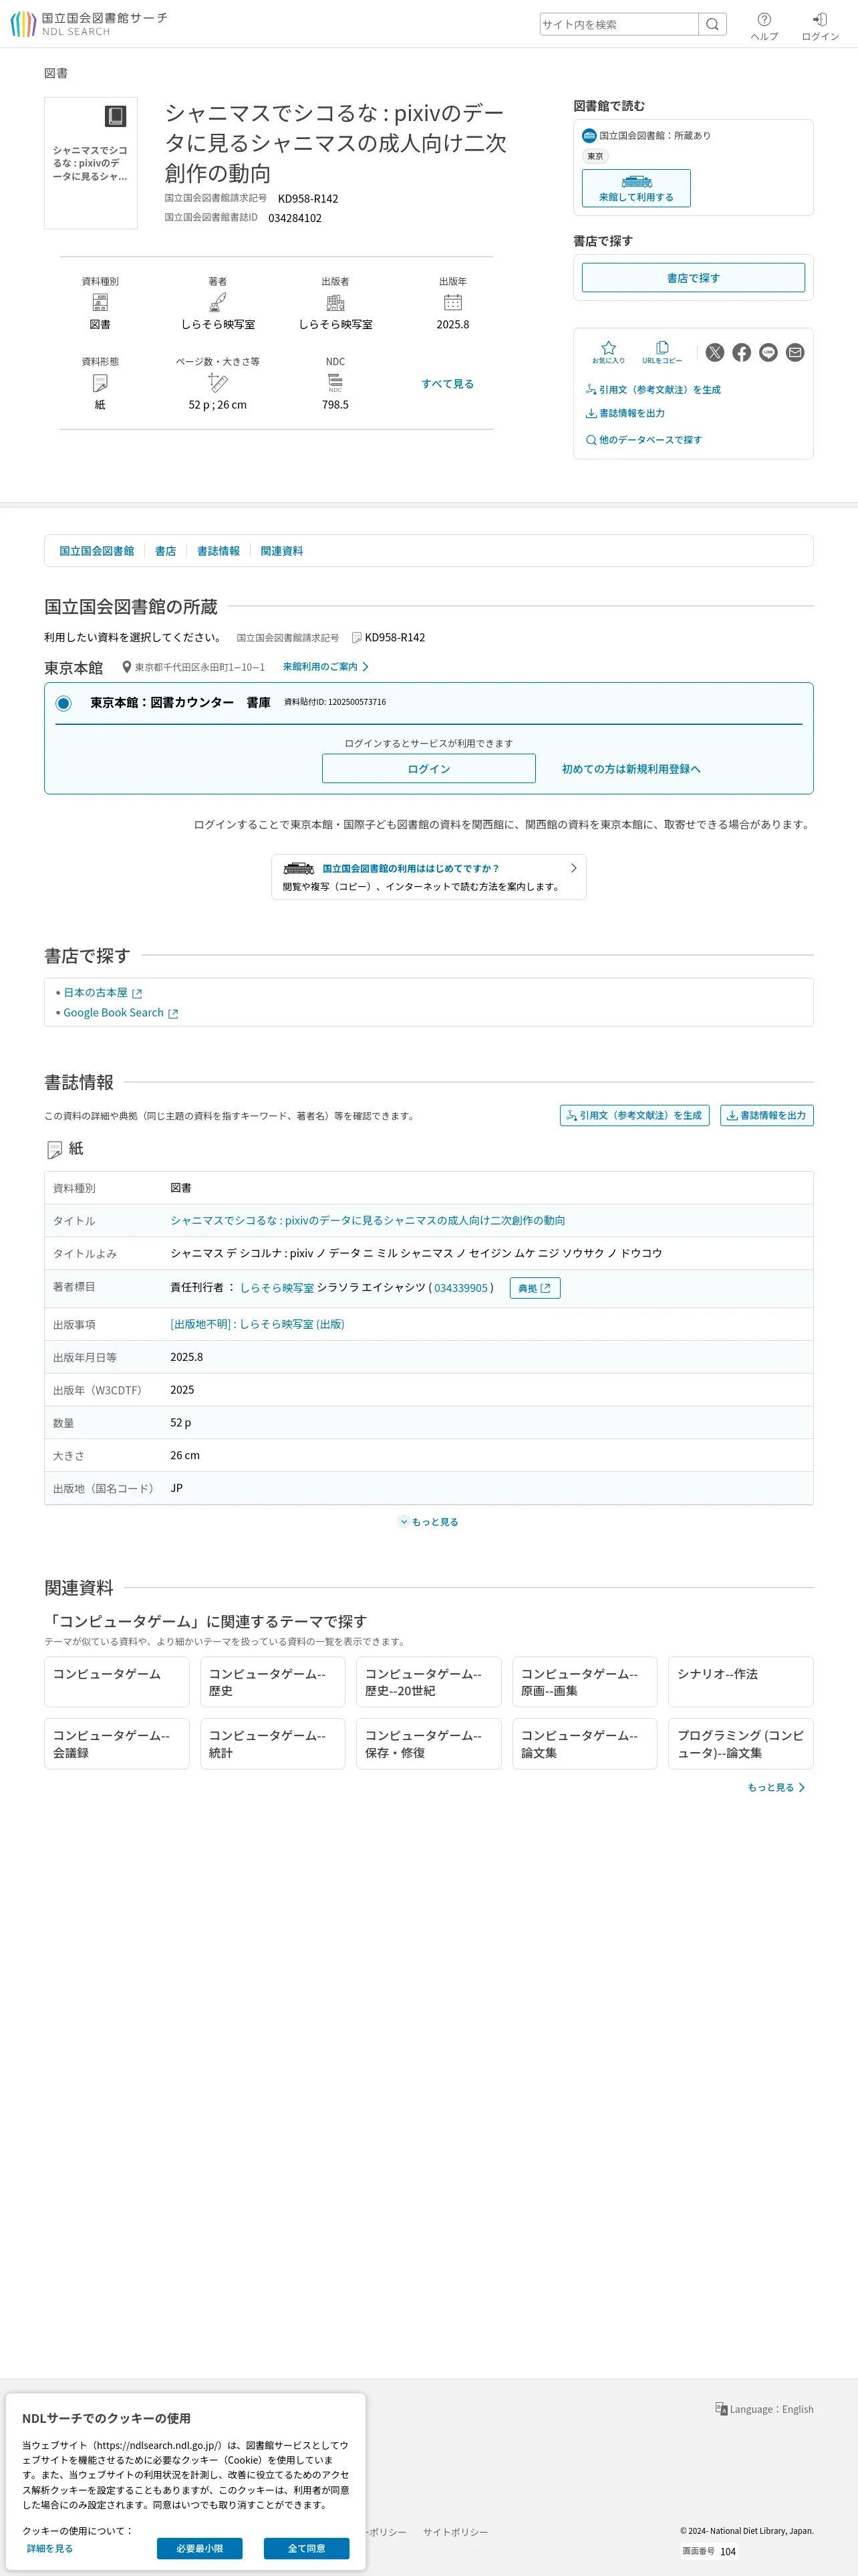Open 国立国会図書館の利用ははじめてですか banner
Image resolution: width=858 pixels, height=2576 pixels.
428,877
